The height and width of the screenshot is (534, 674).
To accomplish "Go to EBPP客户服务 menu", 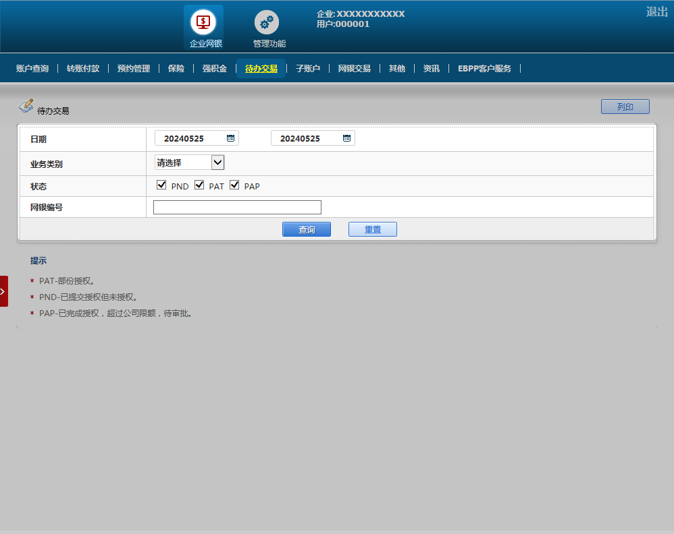I will (484, 69).
